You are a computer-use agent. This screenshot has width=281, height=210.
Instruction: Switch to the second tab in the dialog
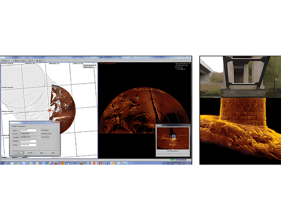[x=22, y=126]
